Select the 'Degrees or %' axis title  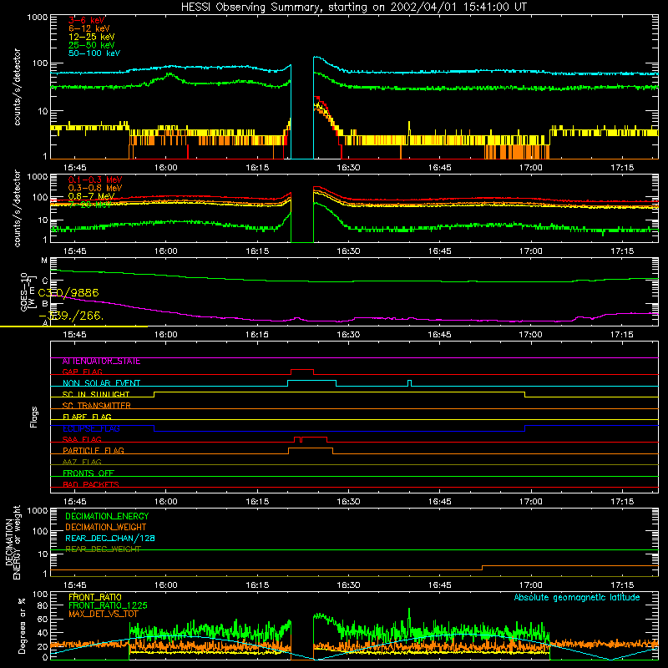[x=22, y=625]
